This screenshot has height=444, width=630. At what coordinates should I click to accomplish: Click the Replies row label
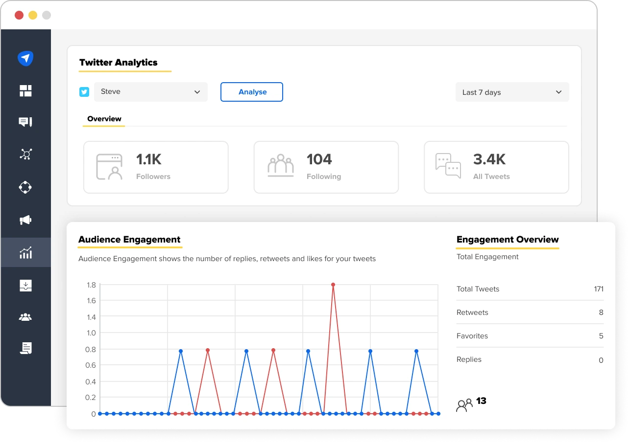(x=469, y=359)
